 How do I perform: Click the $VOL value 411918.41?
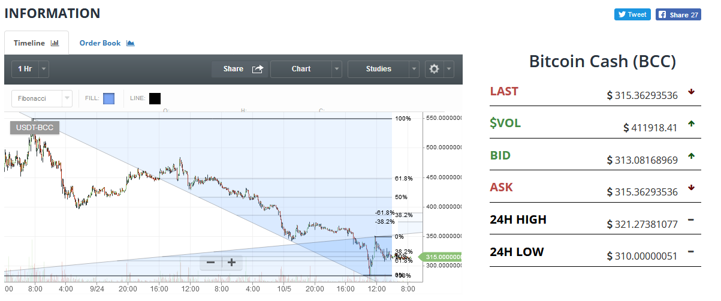click(x=650, y=127)
